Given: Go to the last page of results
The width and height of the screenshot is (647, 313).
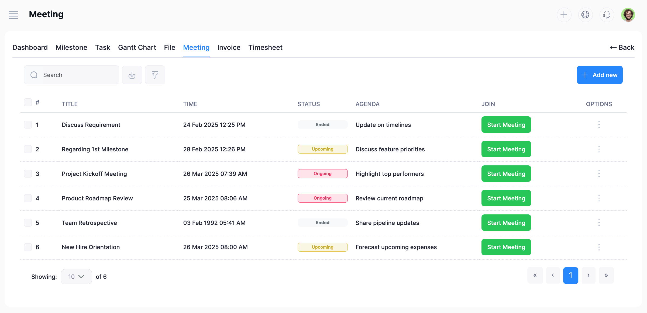Looking at the screenshot, I should [606, 275].
